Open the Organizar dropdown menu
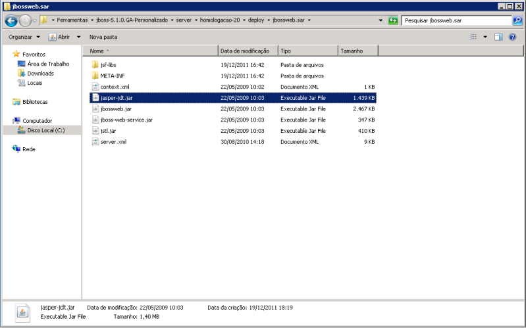526x328 pixels. 24,37
